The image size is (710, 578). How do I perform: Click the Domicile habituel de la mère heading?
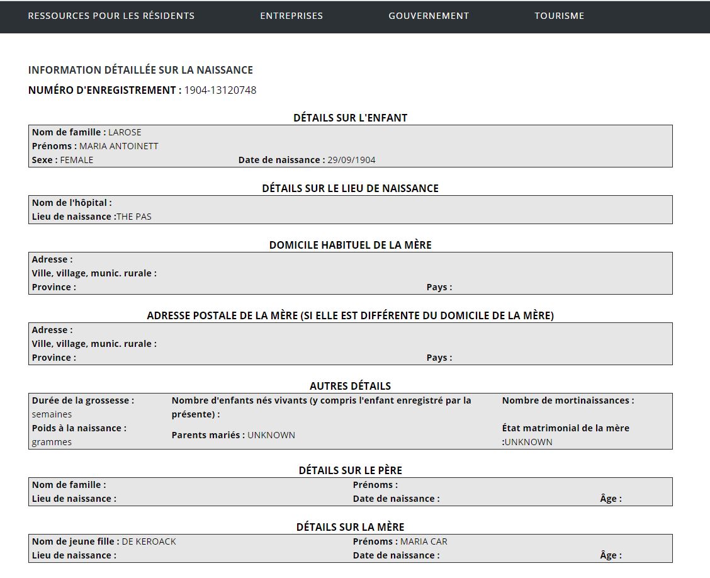click(x=351, y=245)
